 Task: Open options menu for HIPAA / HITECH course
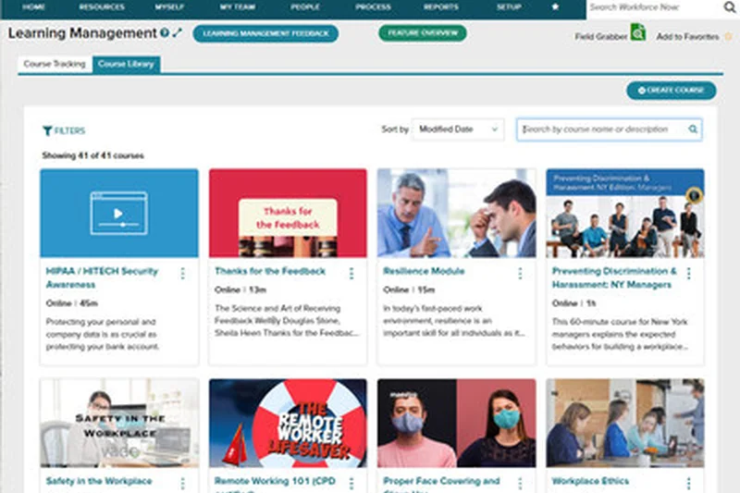click(x=182, y=273)
